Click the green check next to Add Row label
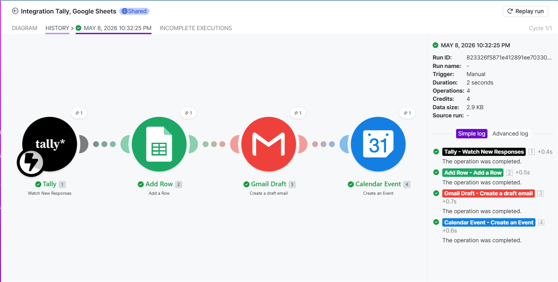 coord(141,184)
